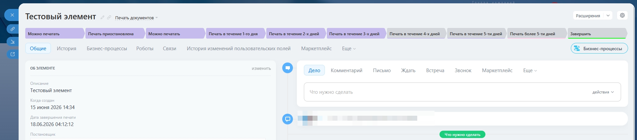Open the 'Роботы' tab

[x=145, y=49]
